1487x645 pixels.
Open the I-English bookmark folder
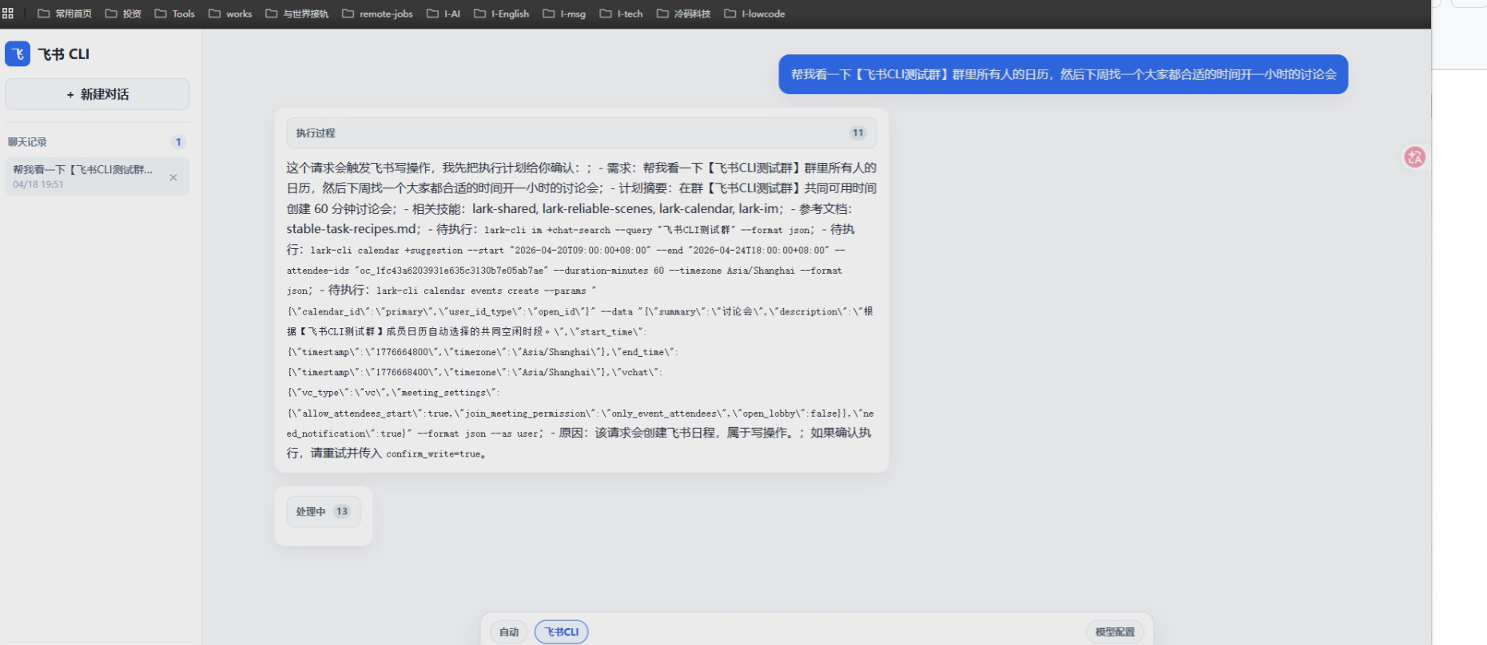tap(502, 14)
